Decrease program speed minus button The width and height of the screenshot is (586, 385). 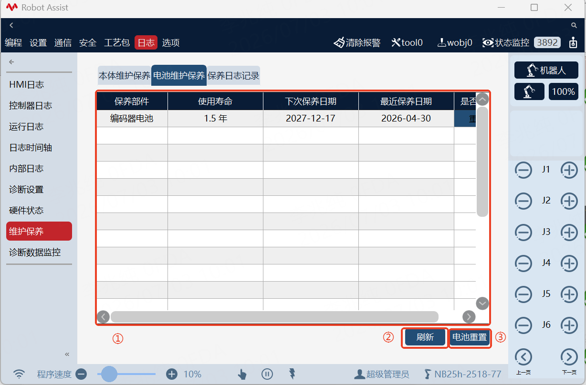pyautogui.click(x=81, y=374)
